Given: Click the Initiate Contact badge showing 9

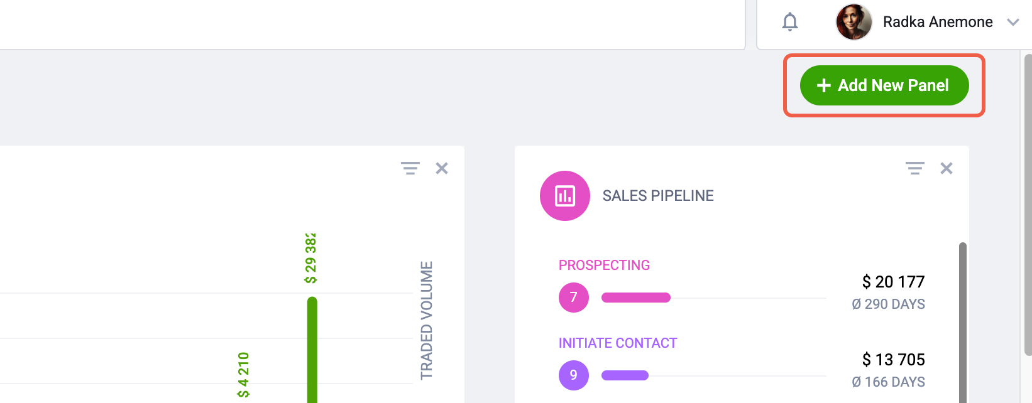Looking at the screenshot, I should pos(574,375).
